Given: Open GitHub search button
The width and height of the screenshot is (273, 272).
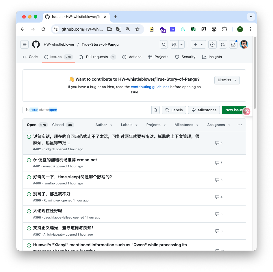Looking at the screenshot, I should point(164,45).
